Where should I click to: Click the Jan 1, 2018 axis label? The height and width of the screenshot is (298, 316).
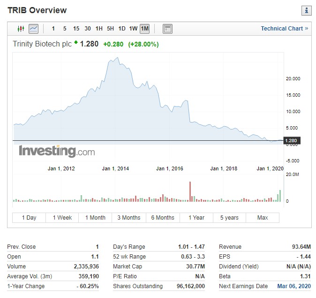224,168
